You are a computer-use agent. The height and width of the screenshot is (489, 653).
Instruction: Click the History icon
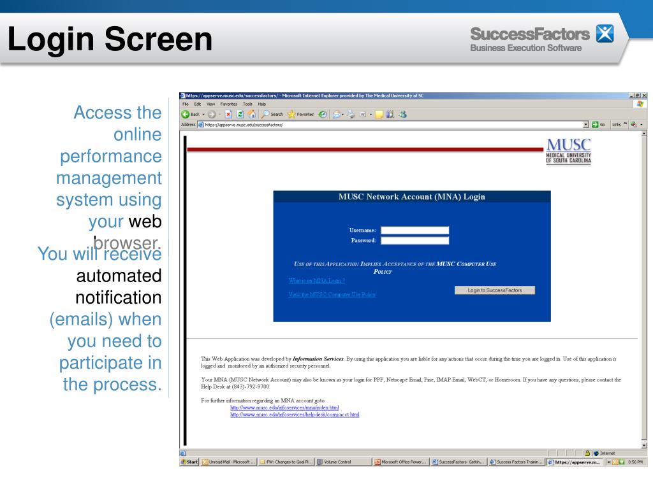pos(323,115)
